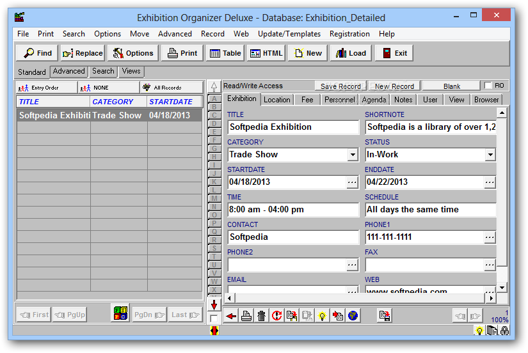Screen dimensions: 528x353
Task: Click the padlock icon in status bar
Action: pyautogui.click(x=504, y=331)
